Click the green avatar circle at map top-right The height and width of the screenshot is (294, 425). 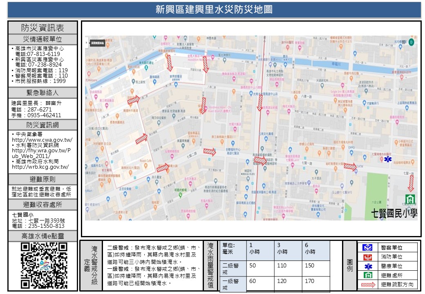[x=412, y=42]
